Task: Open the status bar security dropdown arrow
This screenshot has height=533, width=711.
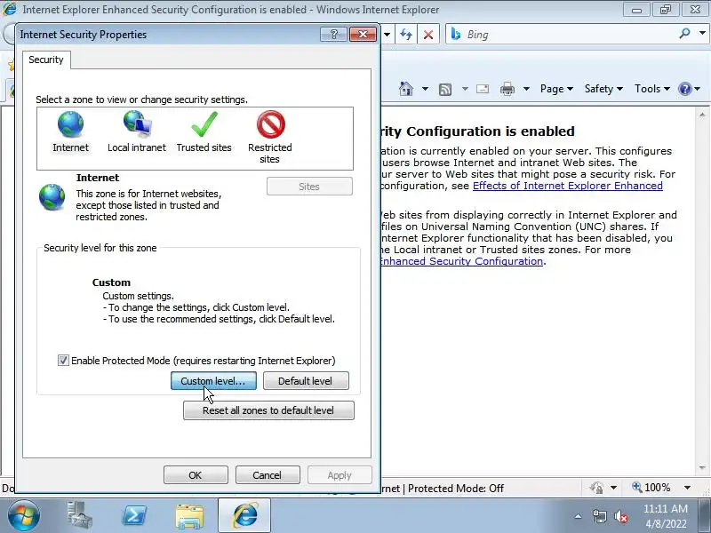Action: tap(613, 488)
